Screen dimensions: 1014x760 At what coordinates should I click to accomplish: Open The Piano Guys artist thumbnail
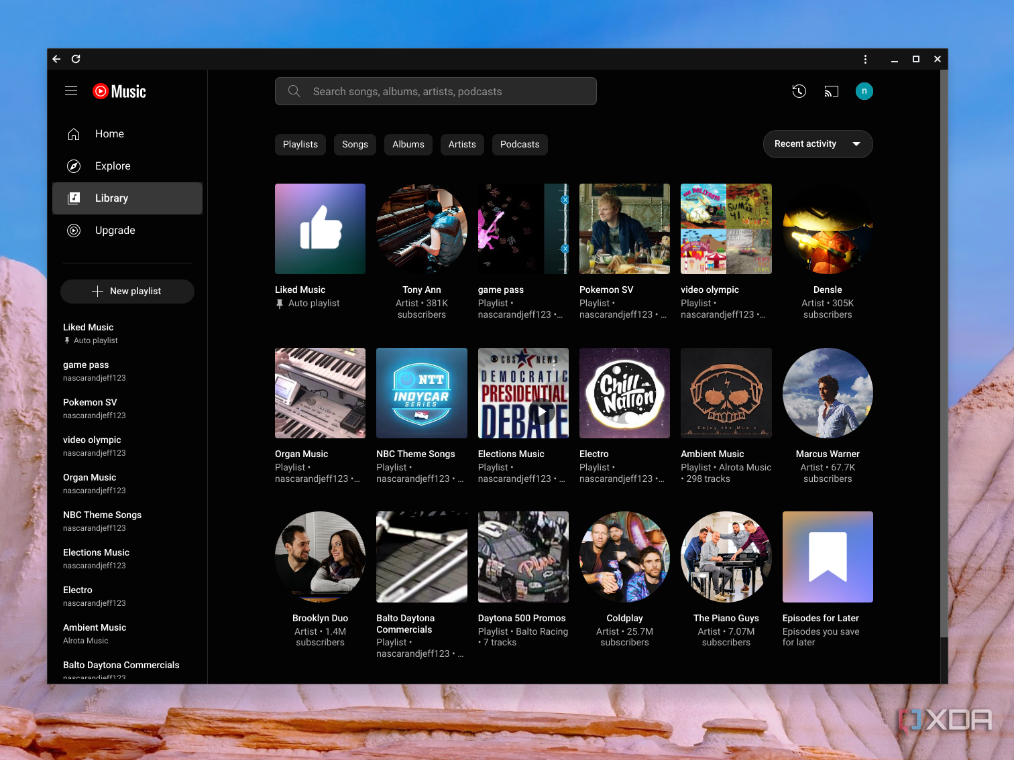pos(726,557)
